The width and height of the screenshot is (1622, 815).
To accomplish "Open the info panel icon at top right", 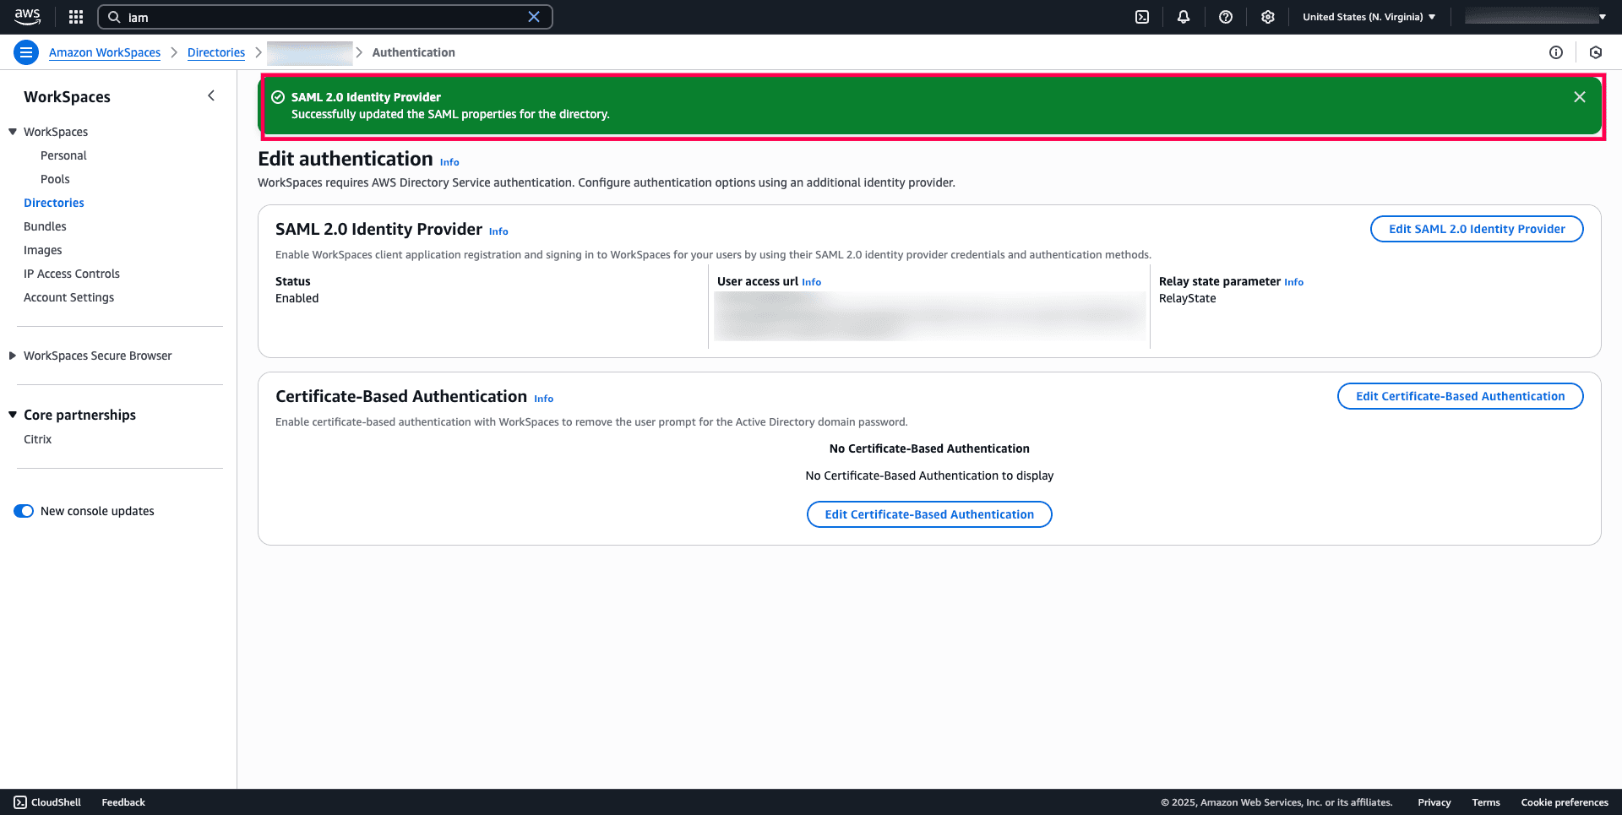I will coord(1556,52).
